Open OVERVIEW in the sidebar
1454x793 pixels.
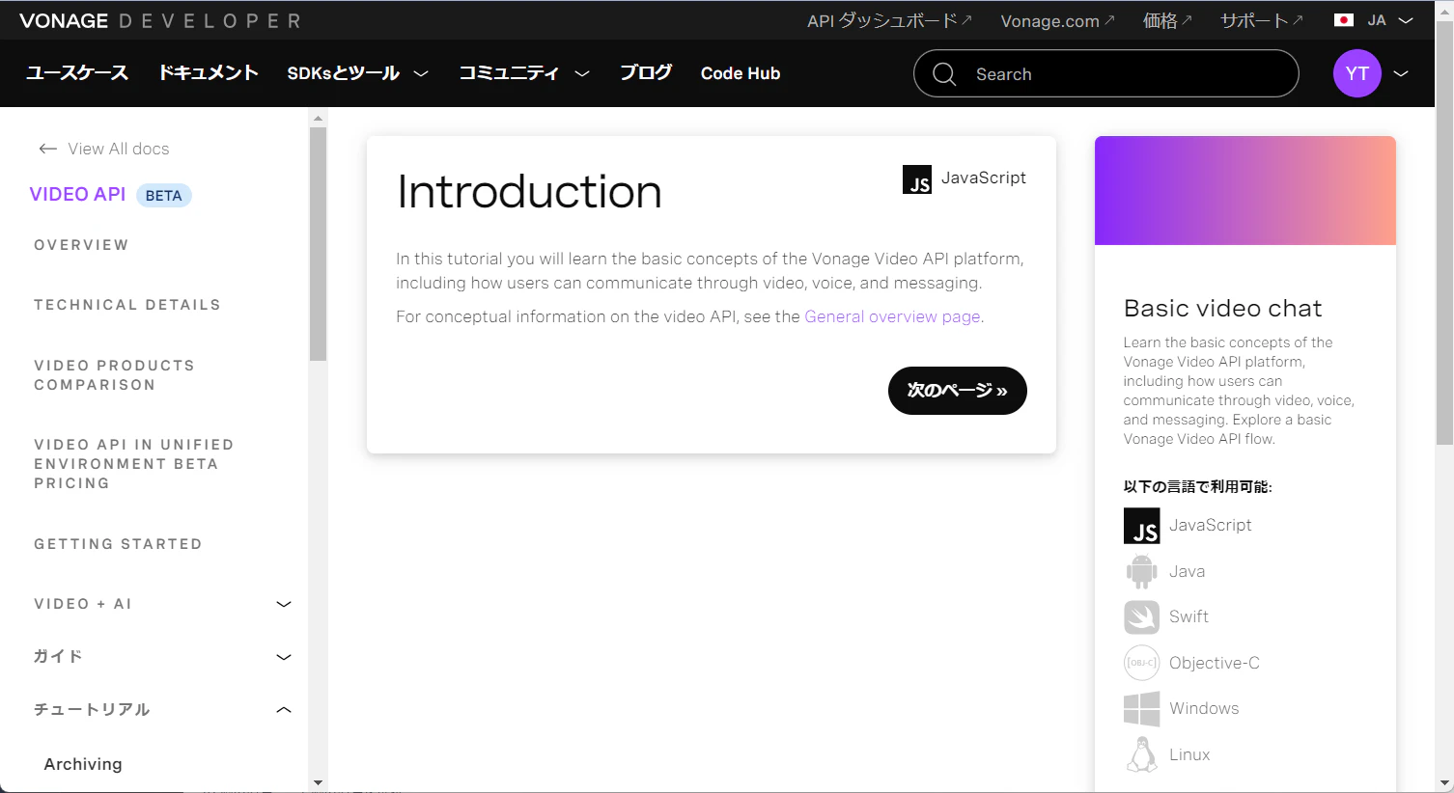coord(81,245)
